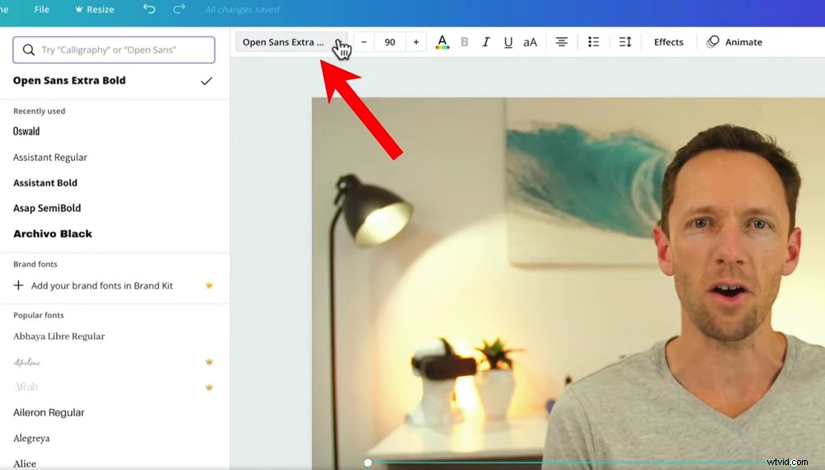
Task: Select the Aileron Regular font
Action: coord(49,413)
